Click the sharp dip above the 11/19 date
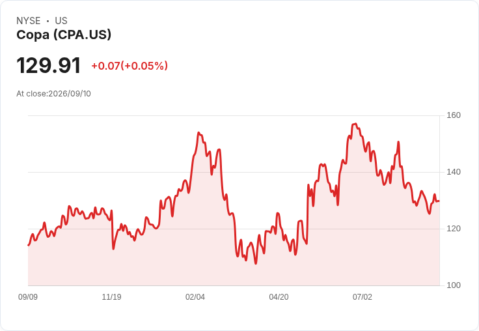This screenshot has width=479, height=331. (x=113, y=249)
